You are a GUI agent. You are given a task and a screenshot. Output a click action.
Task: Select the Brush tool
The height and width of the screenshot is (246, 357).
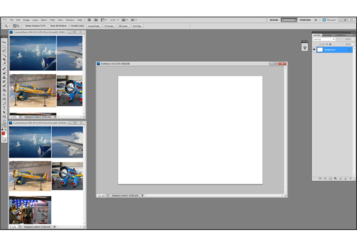click(x=4, y=73)
